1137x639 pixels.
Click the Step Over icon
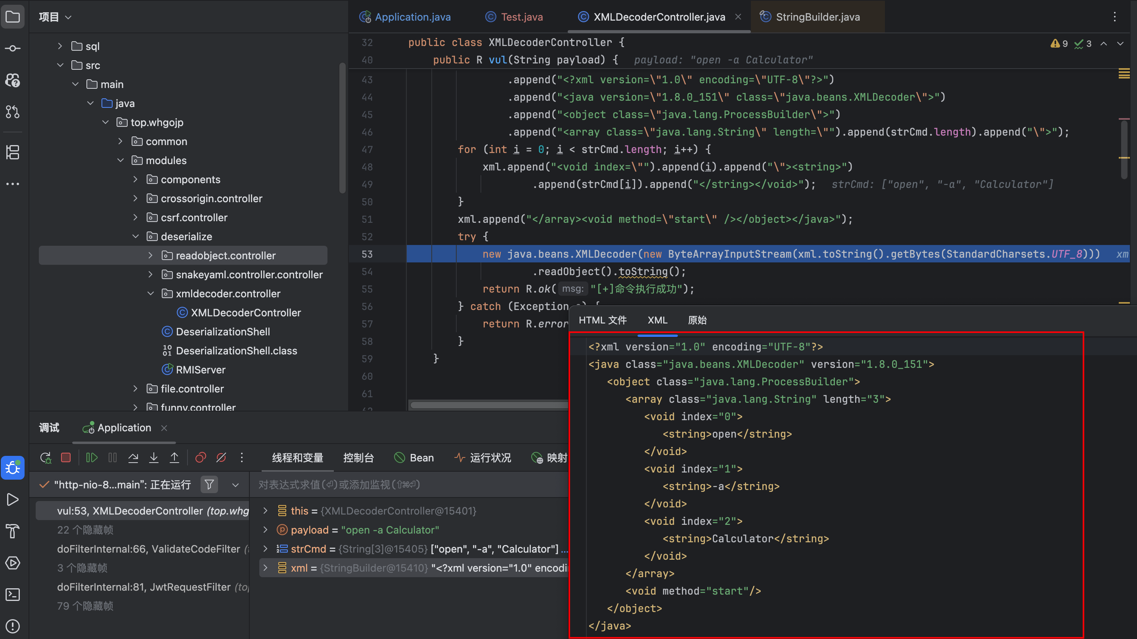click(133, 457)
